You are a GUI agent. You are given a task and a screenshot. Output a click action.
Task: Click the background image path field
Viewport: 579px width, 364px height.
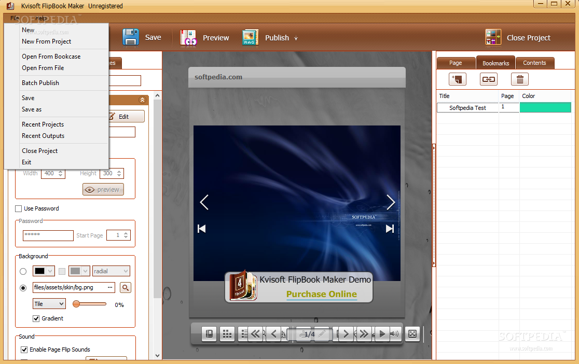pyautogui.click(x=74, y=287)
